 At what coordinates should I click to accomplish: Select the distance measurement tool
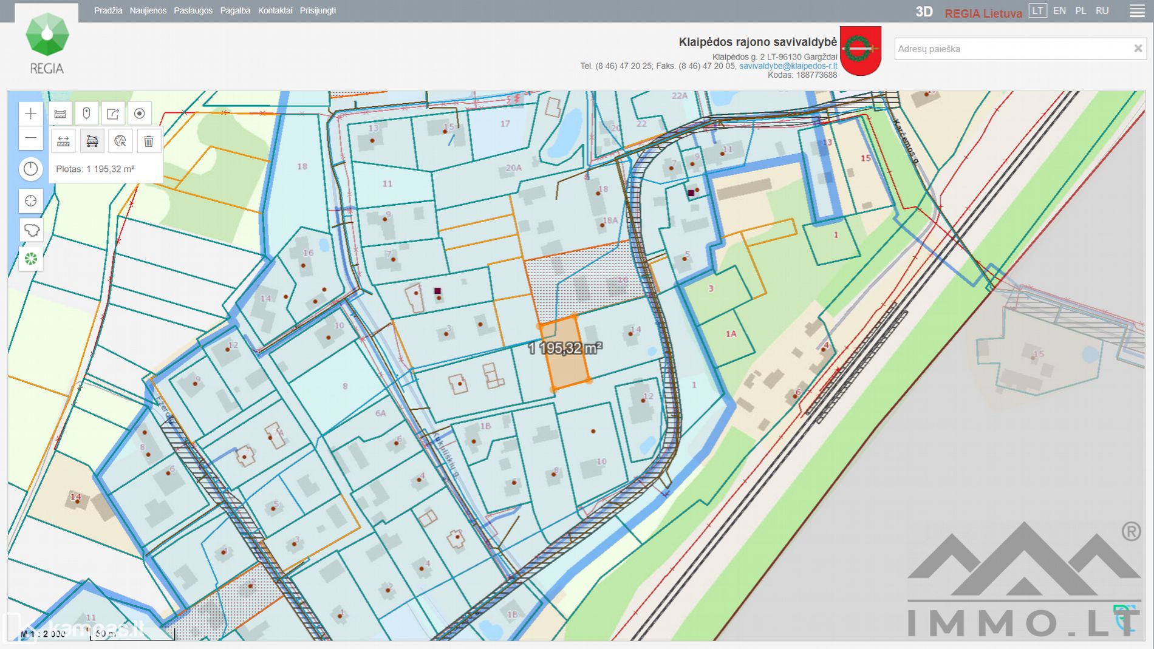point(63,141)
